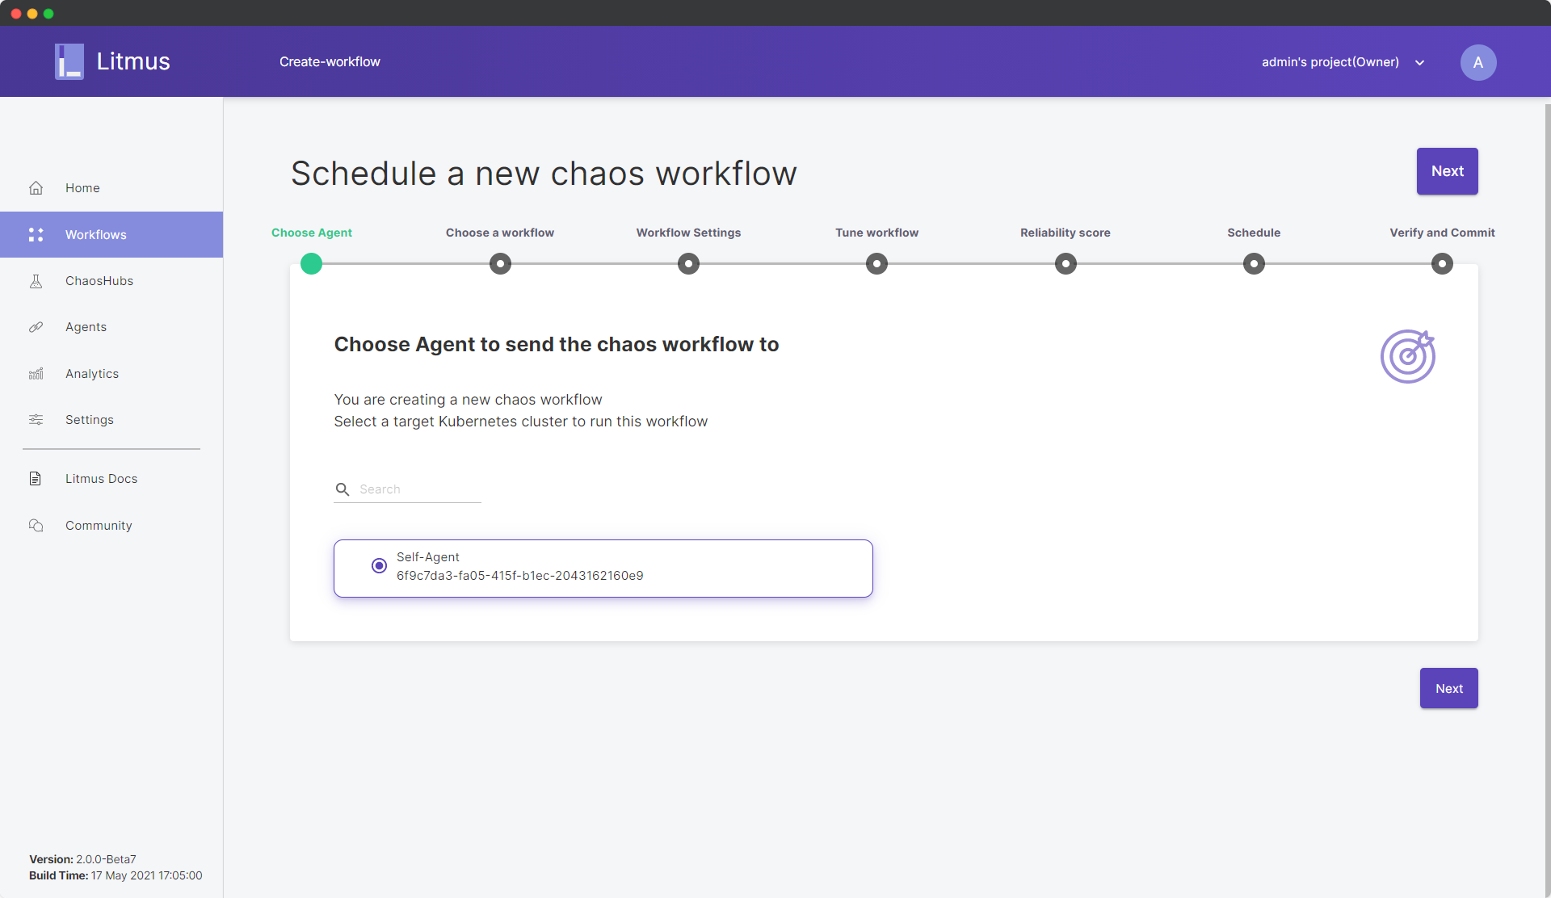Open the user avatar A menu
The image size is (1551, 898).
(x=1478, y=62)
